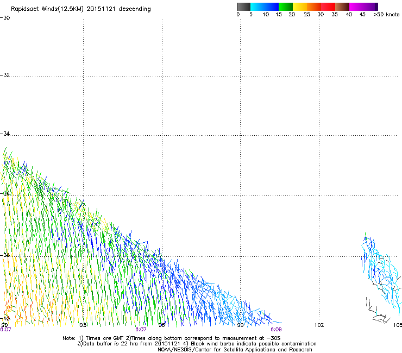Click the green 15-20 knots color bar segment
The width and height of the screenshot is (402, 353).
pos(286,7)
